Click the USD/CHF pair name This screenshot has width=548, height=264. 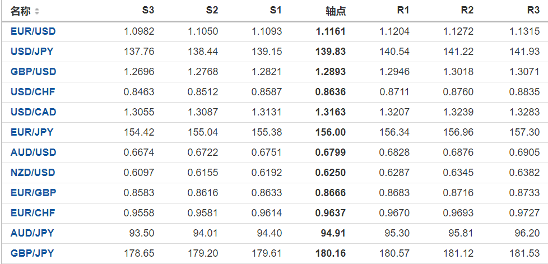coord(32,92)
